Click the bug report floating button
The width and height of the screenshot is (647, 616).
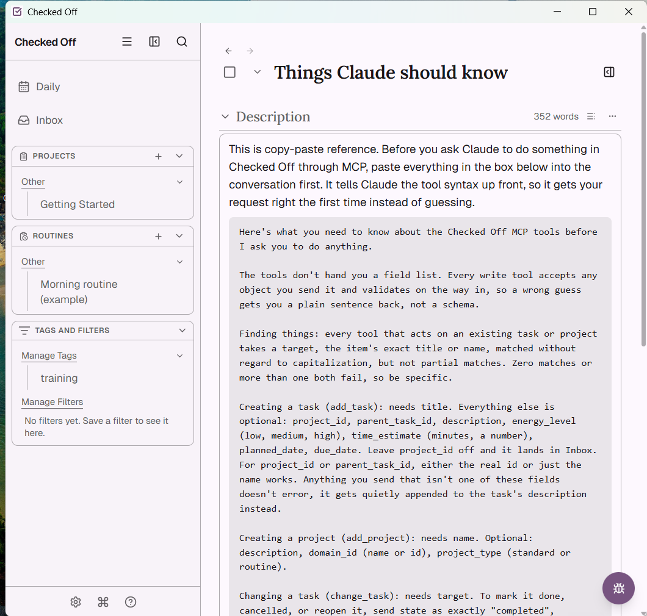pos(618,588)
